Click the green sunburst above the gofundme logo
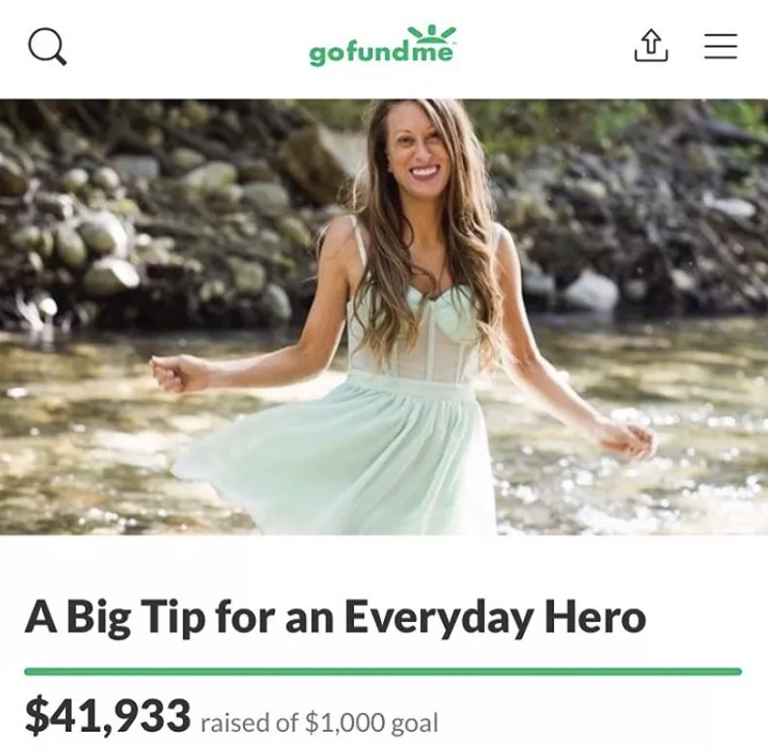 click(432, 33)
